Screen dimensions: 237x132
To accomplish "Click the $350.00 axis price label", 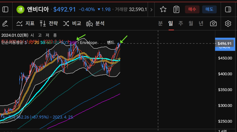I will (225, 90).
